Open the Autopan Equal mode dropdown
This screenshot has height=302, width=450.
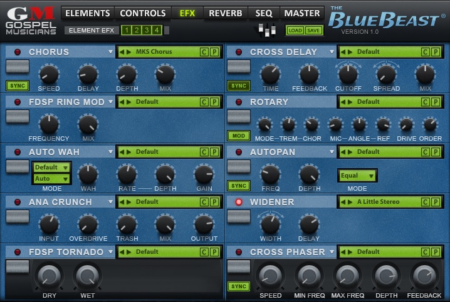(x=357, y=176)
